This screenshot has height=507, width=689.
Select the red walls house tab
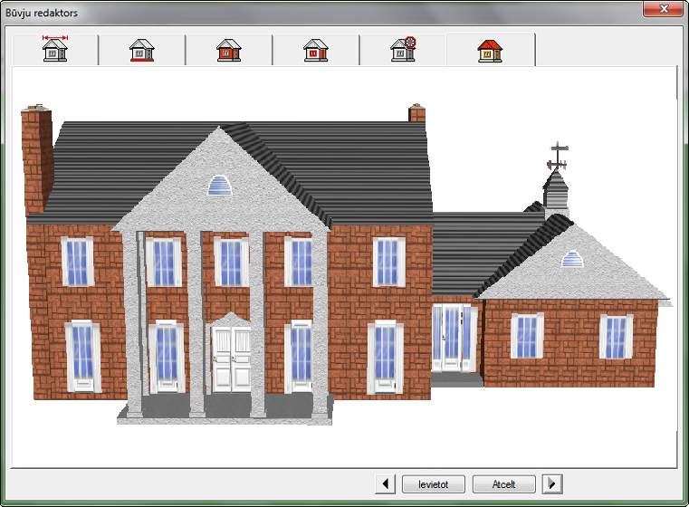click(x=229, y=50)
